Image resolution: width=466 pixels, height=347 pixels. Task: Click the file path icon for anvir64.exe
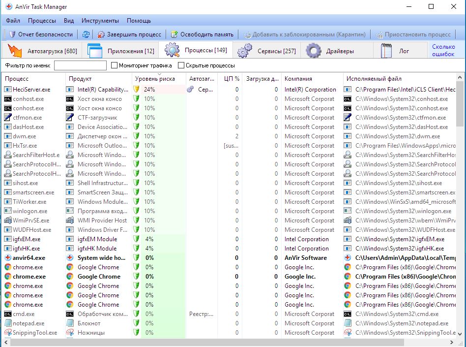click(348, 258)
